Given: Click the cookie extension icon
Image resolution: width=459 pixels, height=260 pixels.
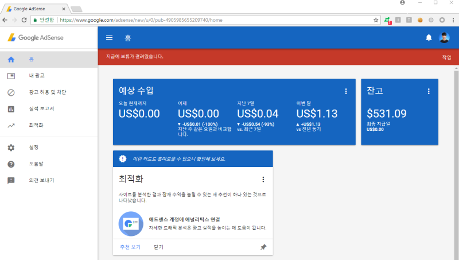Looking at the screenshot, I should pos(420,20).
